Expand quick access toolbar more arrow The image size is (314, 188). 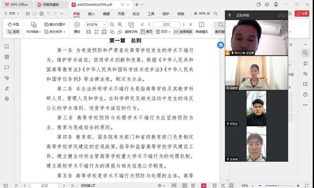(62, 14)
